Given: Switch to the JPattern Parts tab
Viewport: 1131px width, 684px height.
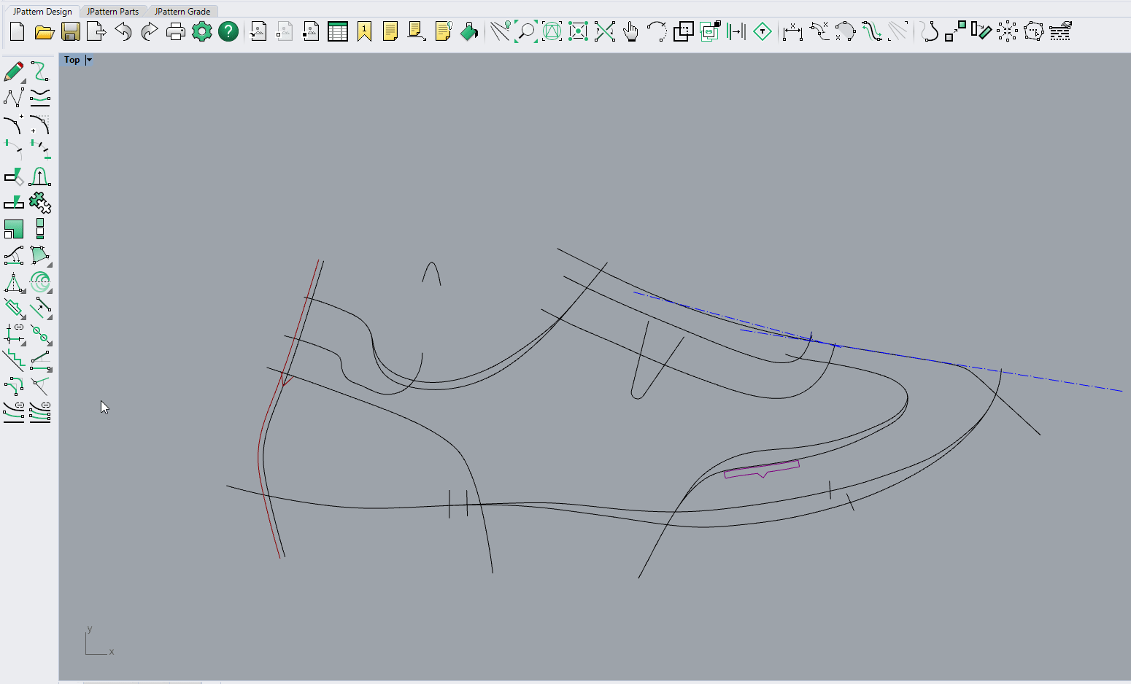Looking at the screenshot, I should click(x=112, y=11).
